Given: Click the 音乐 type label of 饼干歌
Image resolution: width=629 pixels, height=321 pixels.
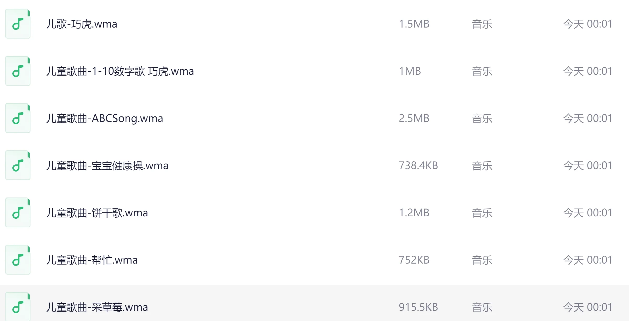Looking at the screenshot, I should tap(482, 213).
